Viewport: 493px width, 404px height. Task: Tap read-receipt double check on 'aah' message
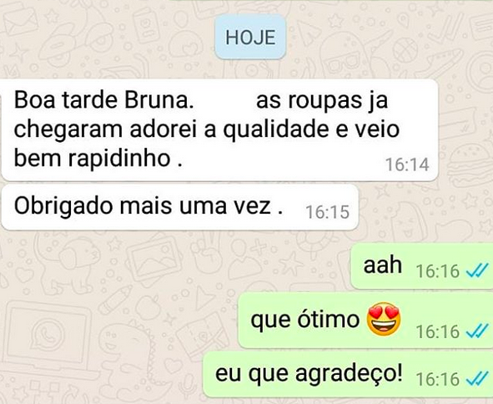pos(477,270)
